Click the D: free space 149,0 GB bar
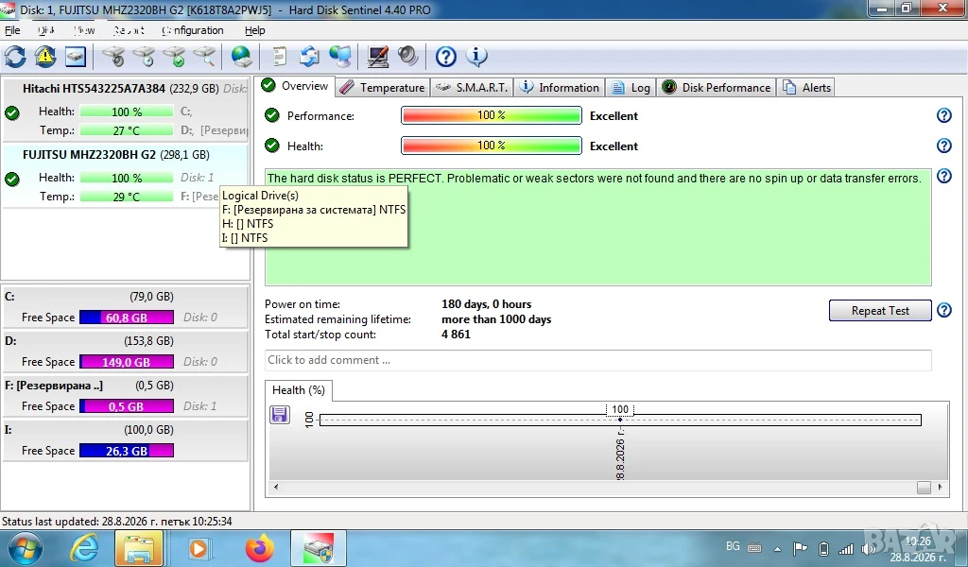Image resolution: width=968 pixels, height=567 pixels. pyautogui.click(x=127, y=362)
